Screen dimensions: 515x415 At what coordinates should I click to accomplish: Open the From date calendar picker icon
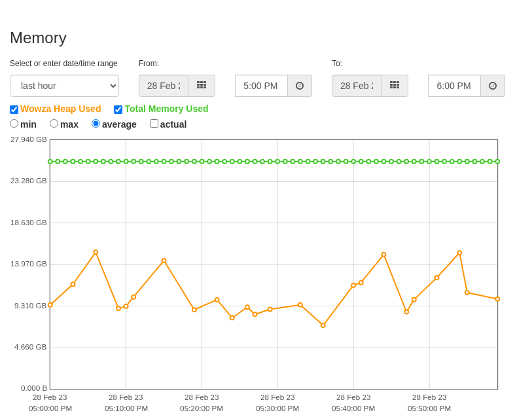click(x=202, y=86)
